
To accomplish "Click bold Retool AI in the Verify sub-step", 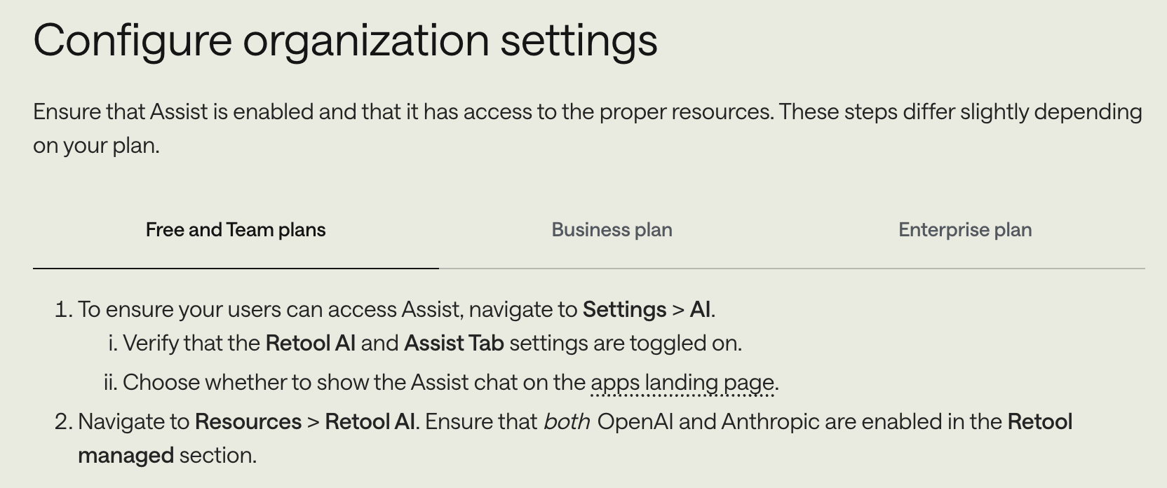I will [x=310, y=344].
